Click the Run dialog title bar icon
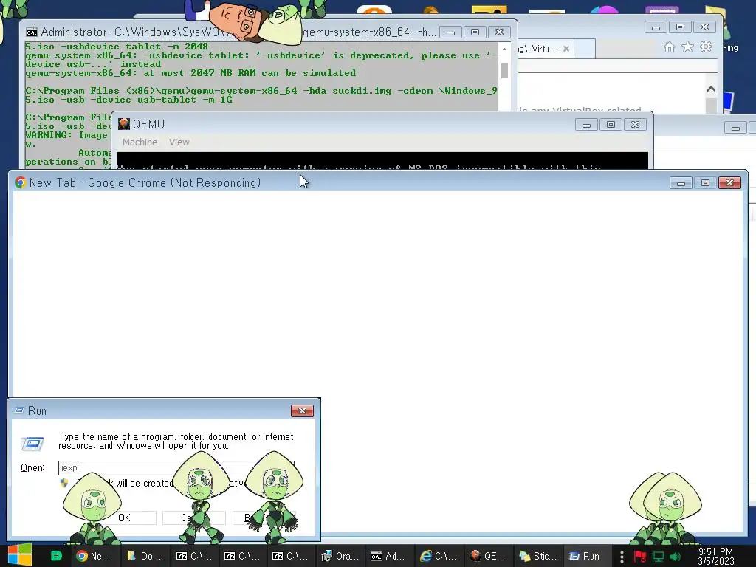Viewport: 756px width, 567px height. (x=19, y=410)
